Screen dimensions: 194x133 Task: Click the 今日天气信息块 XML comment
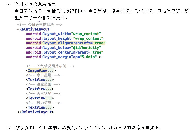[x=40, y=25]
